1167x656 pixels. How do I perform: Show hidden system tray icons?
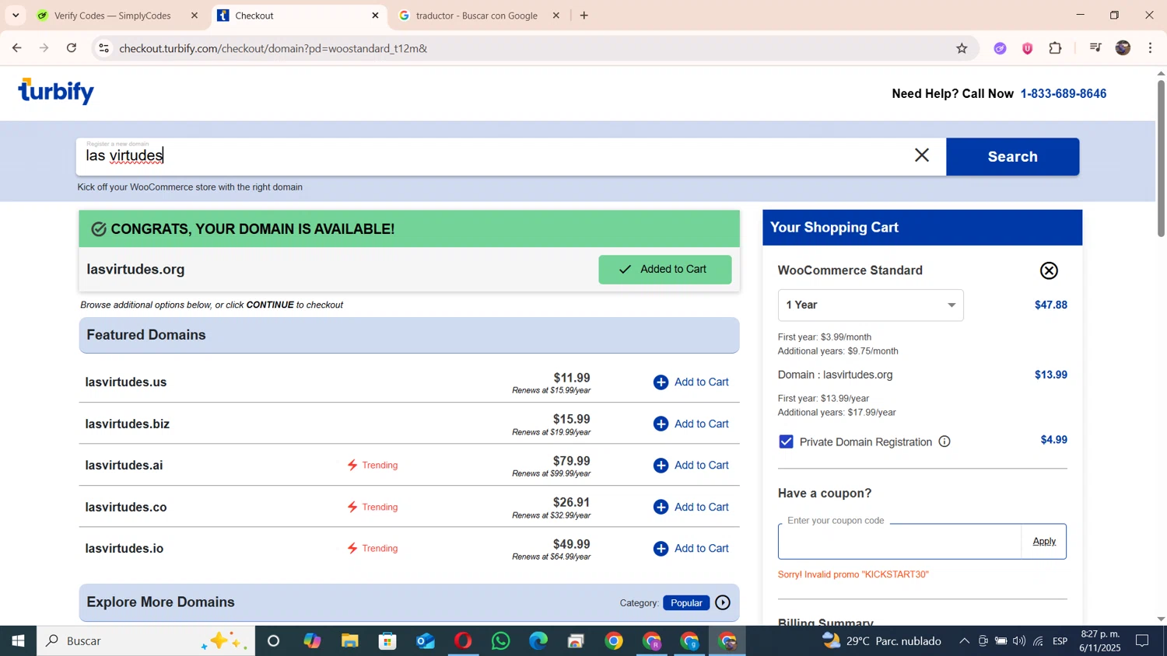point(964,641)
